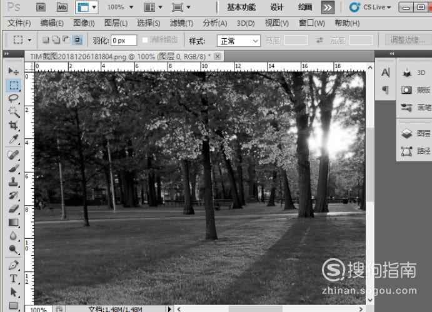Select the Brush tool
Viewport: 432px width, 312px height.
point(13,168)
